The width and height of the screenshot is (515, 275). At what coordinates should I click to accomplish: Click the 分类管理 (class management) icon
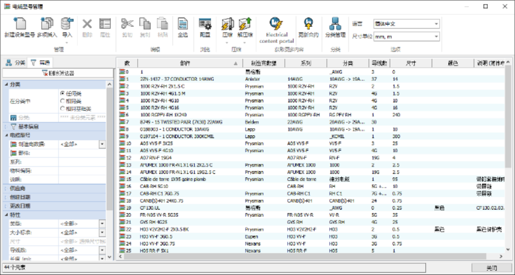335,25
